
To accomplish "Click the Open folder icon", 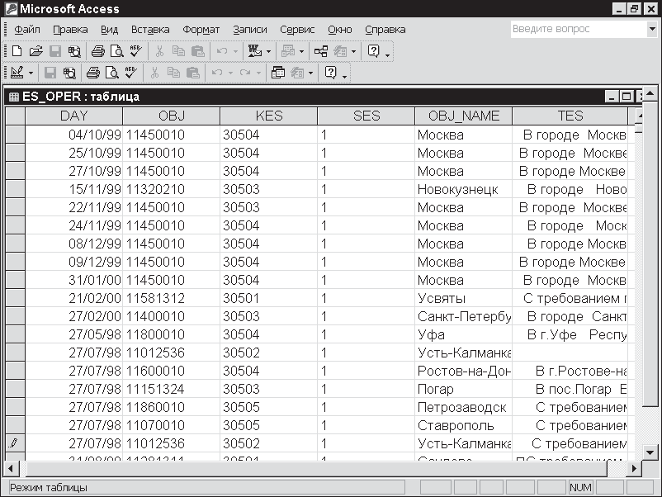I will (35, 51).
